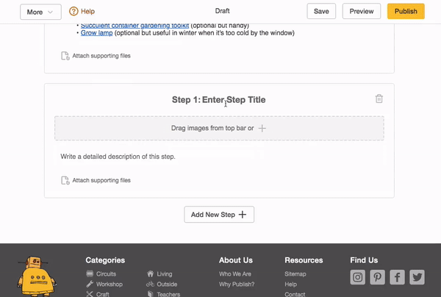Open Facebook icon in footer
This screenshot has width=441, height=297.
398,277
